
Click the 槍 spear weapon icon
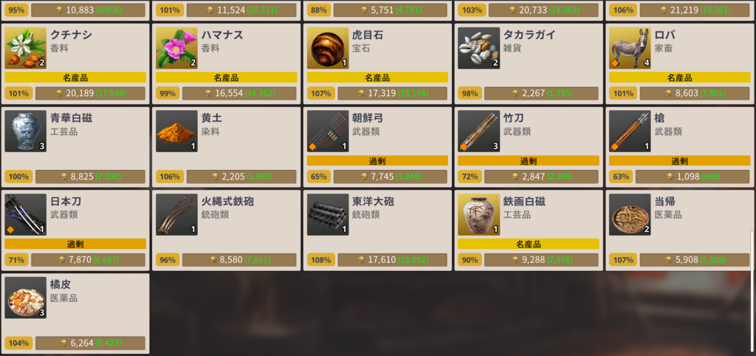[x=630, y=131]
